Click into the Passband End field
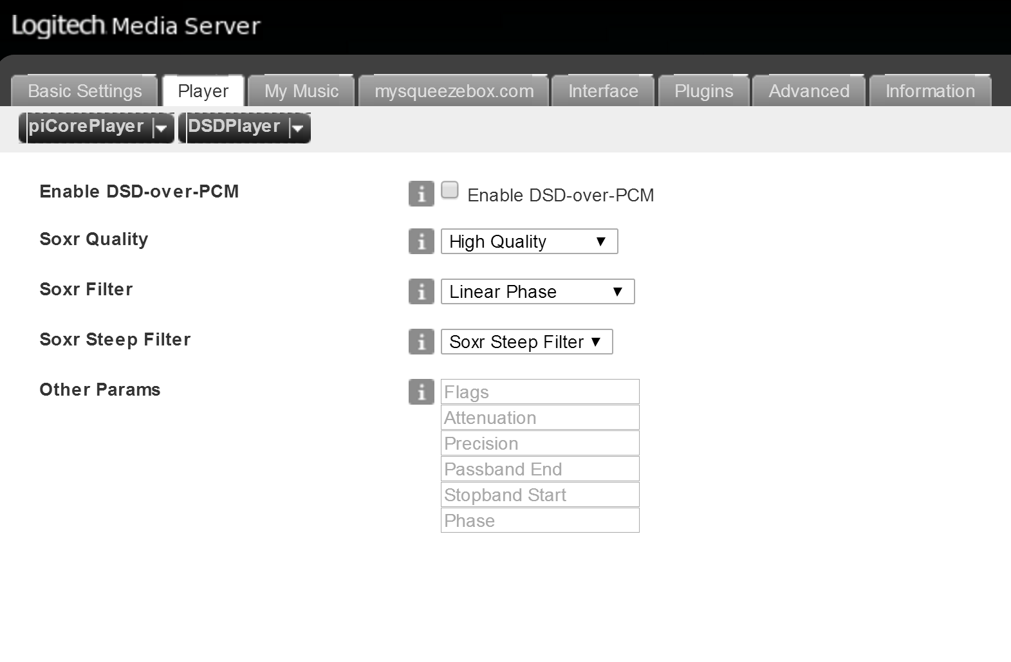This screenshot has width=1011, height=662. 540,469
